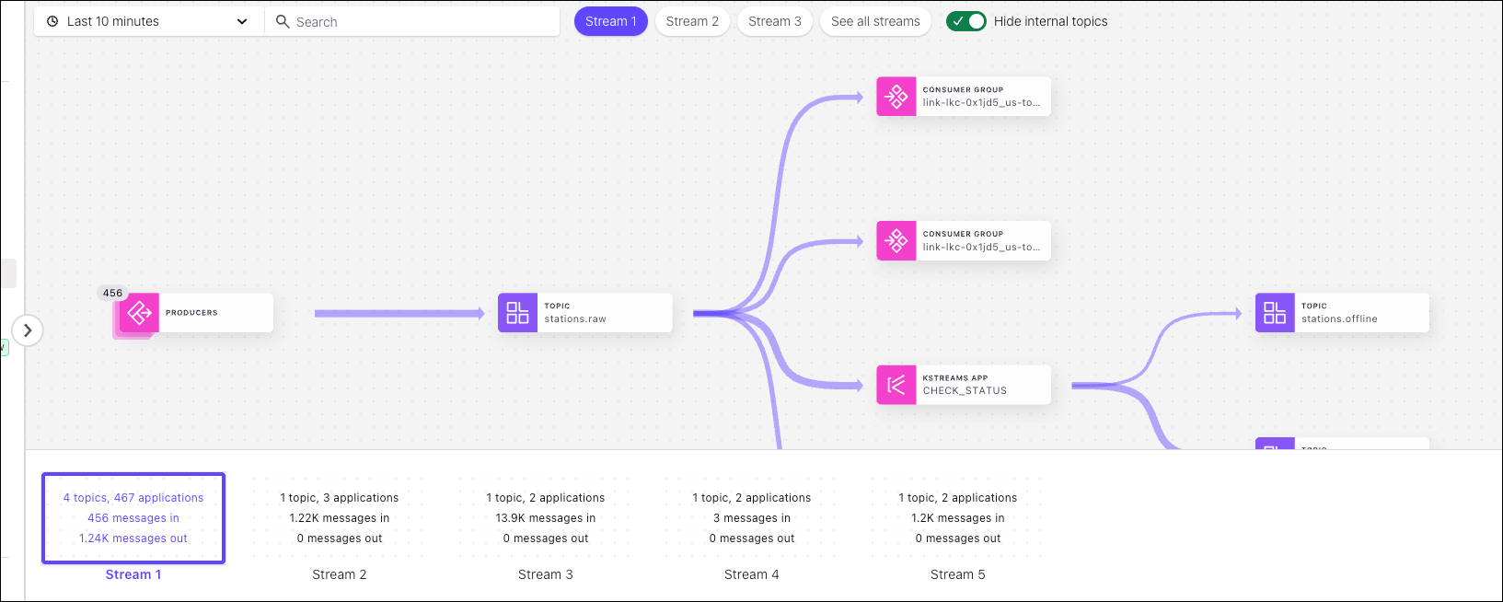Viewport: 1503px width, 602px height.
Task: Select the CHECK_STATUS KStreams app icon
Action: 896,385
